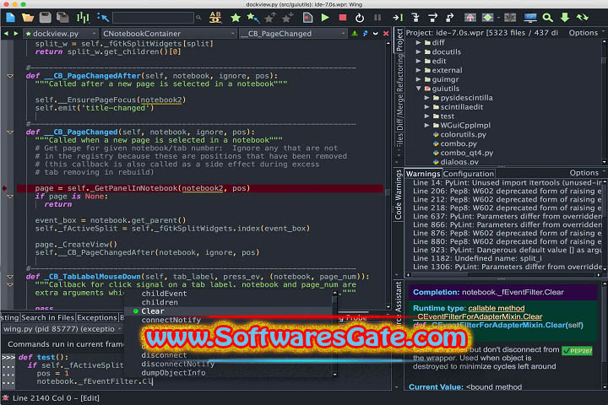Click the Save All stacked disks icon
The width and height of the screenshot is (608, 405).
[x=62, y=18]
